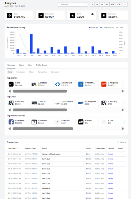Viewport: 131px width, 199px height.
Task: Click the Top Links horizontal scrollbar
Action: (40, 110)
